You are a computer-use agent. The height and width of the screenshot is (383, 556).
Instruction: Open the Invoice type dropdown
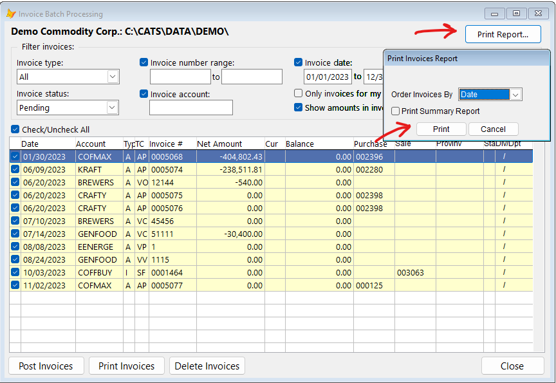point(113,77)
